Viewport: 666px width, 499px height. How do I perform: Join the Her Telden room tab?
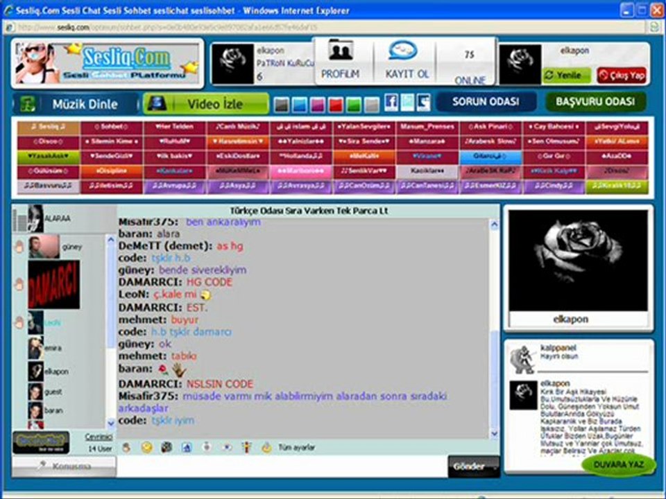[175, 128]
